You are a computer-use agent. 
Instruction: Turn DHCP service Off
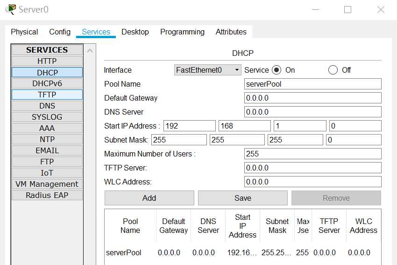pyautogui.click(x=333, y=70)
